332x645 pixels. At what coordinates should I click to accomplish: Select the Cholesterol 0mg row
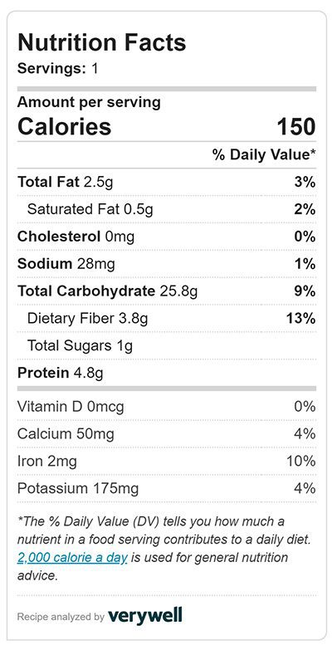tap(167, 237)
